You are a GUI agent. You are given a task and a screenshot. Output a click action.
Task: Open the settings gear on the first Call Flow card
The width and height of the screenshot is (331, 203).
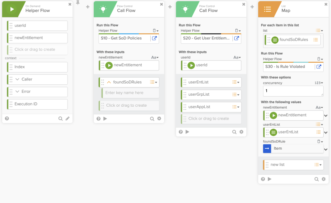(159, 119)
